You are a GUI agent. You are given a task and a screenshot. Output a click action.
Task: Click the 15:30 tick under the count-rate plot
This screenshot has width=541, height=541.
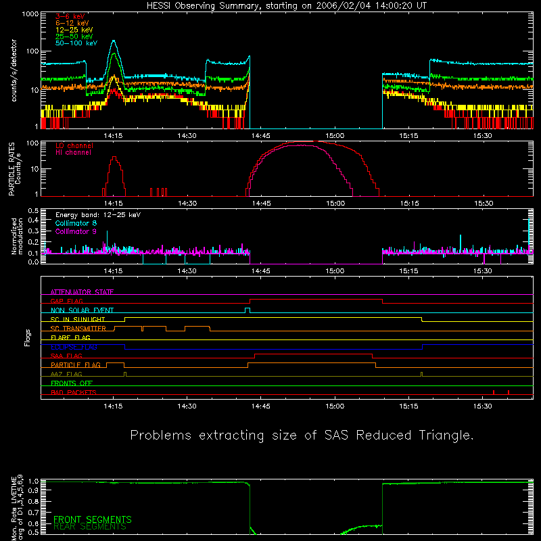482,136
